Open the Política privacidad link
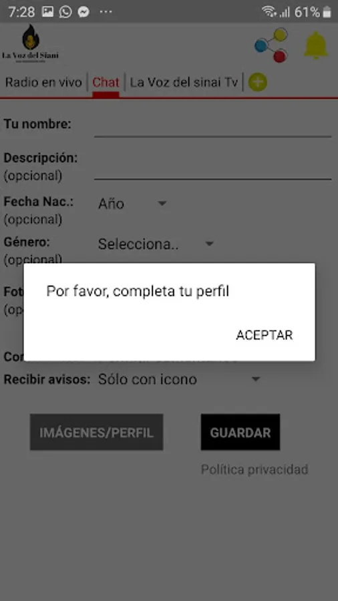 [x=255, y=469]
